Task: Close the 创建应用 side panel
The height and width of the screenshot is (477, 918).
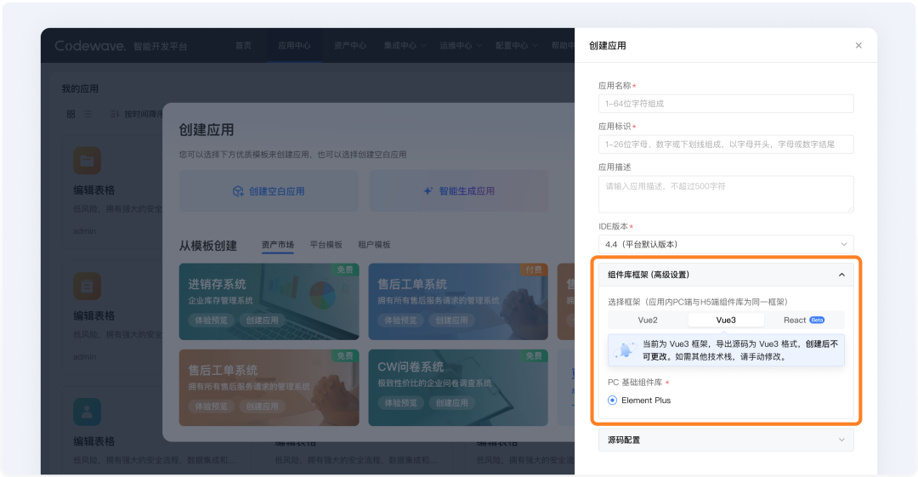Action: [x=858, y=46]
